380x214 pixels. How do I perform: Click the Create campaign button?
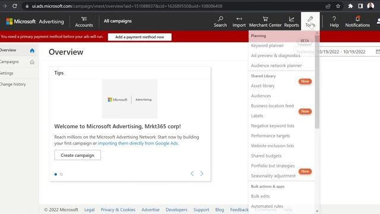coord(78,155)
